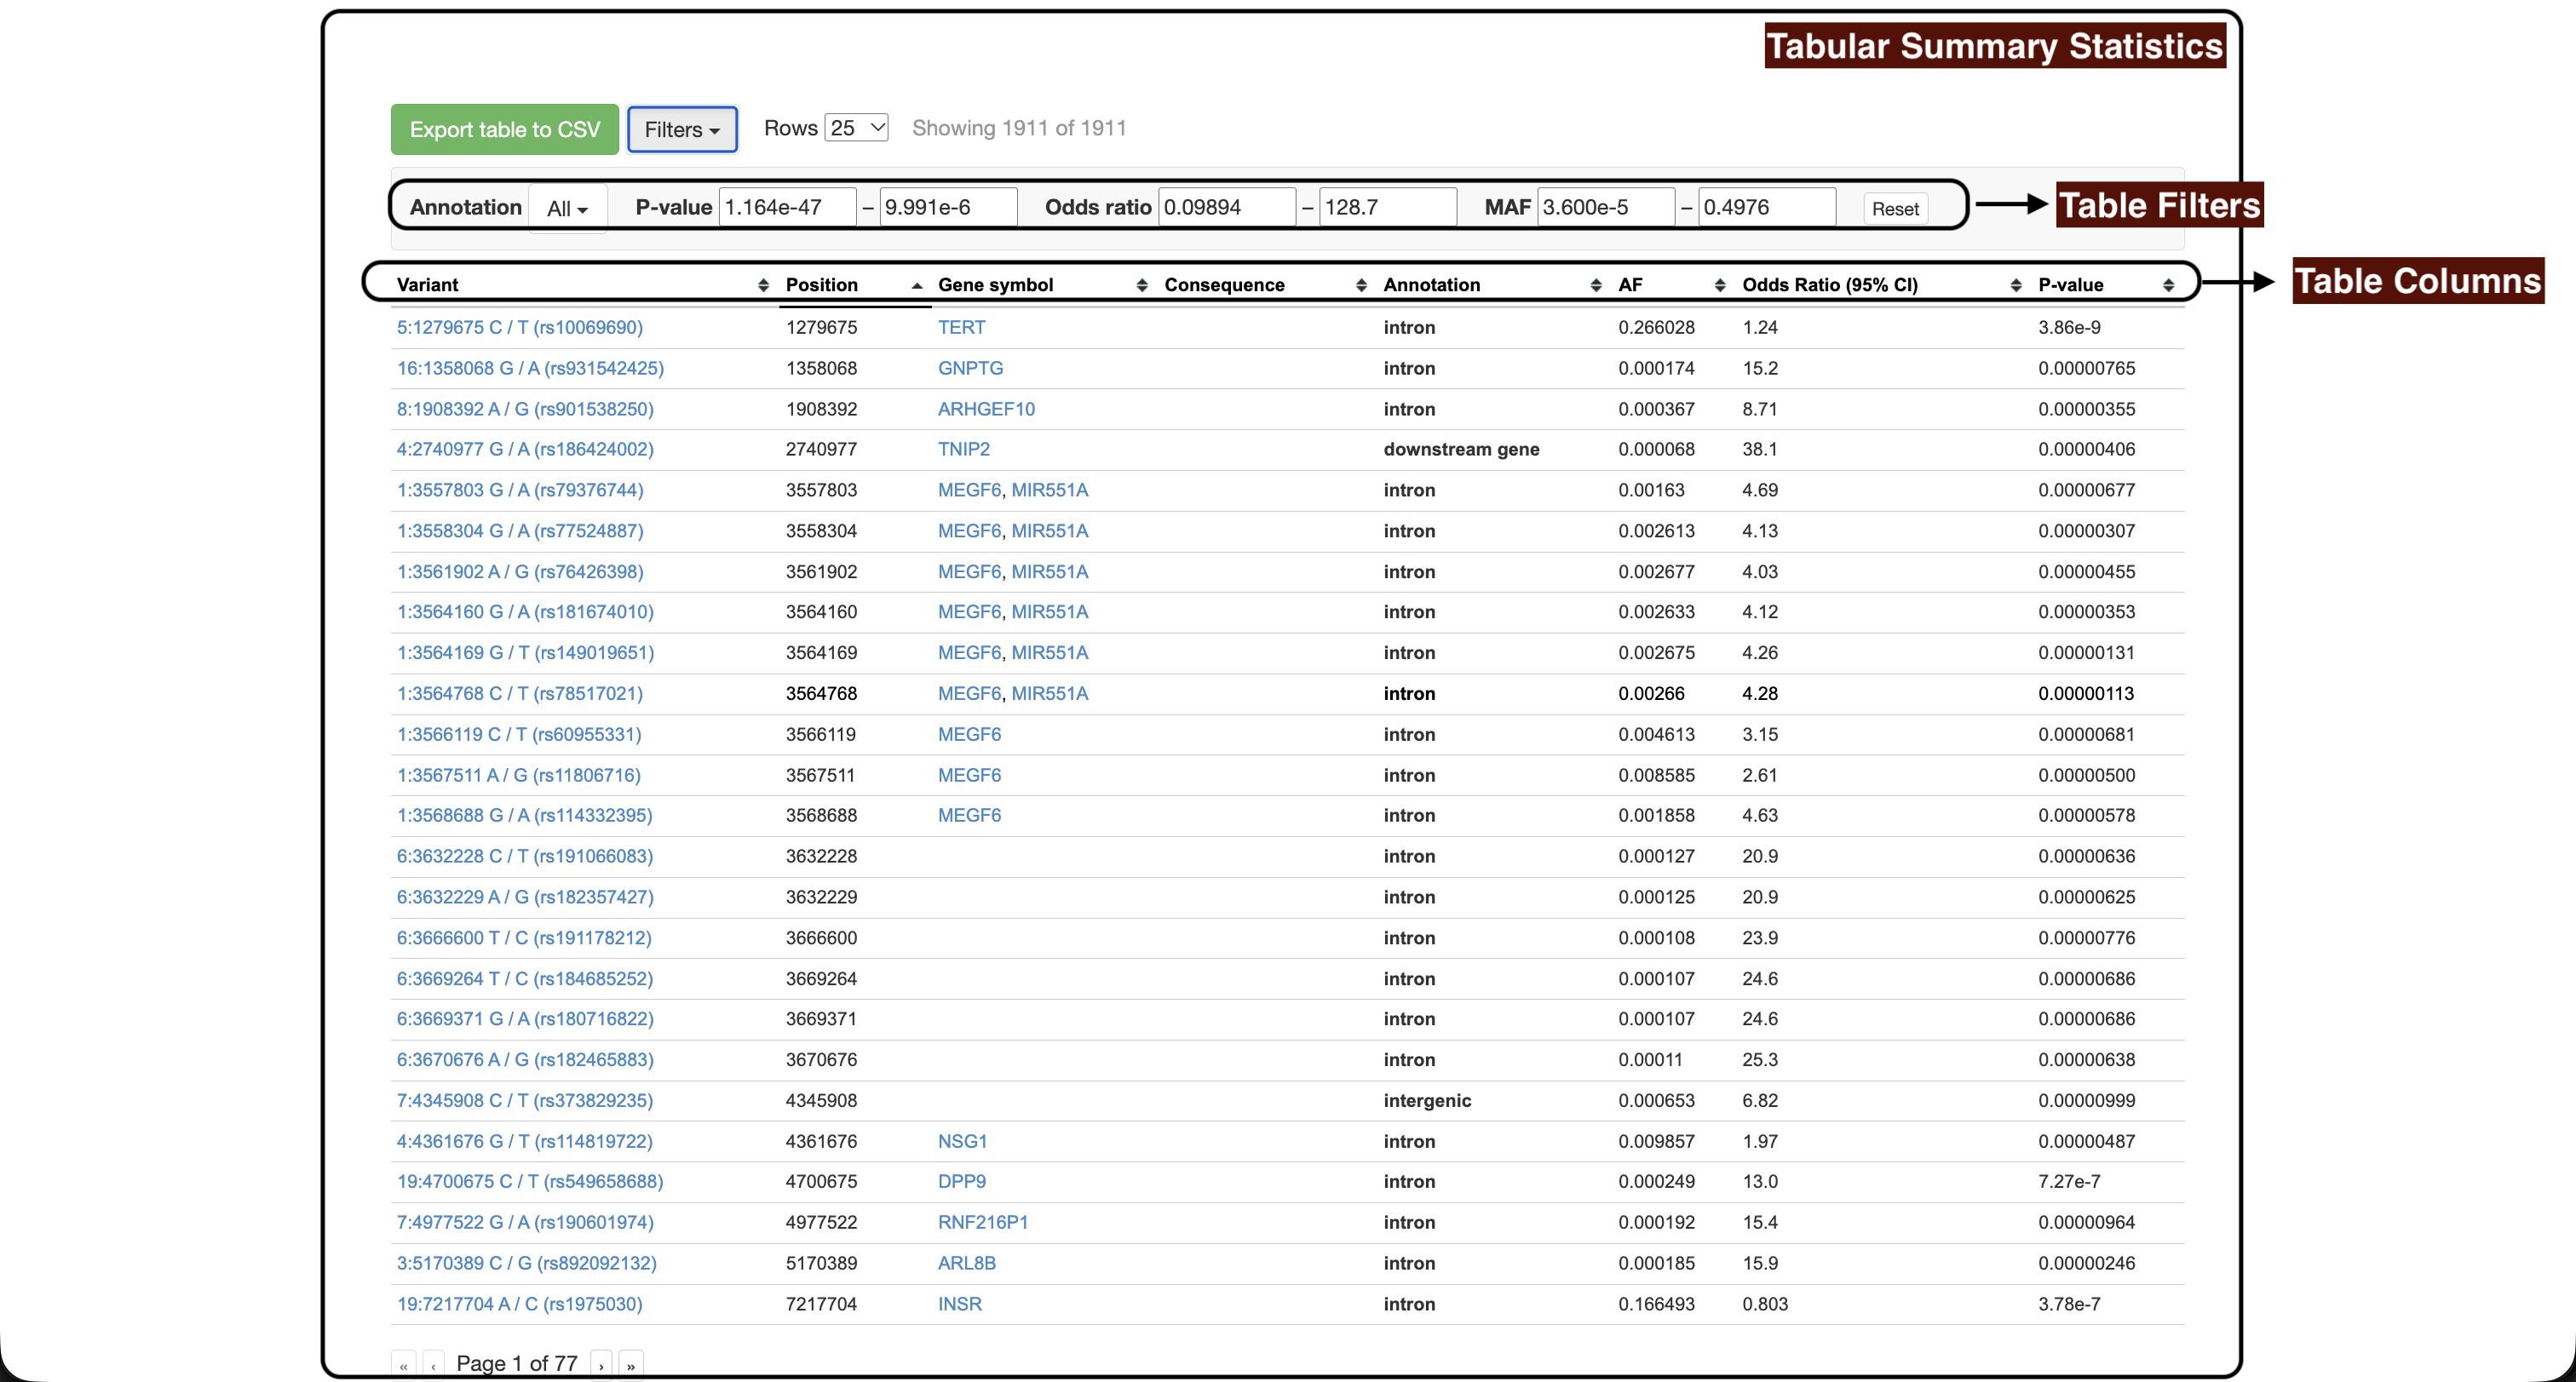This screenshot has height=1382, width=2576.
Task: Open variant 19:7217704 A / C link
Action: [520, 1304]
